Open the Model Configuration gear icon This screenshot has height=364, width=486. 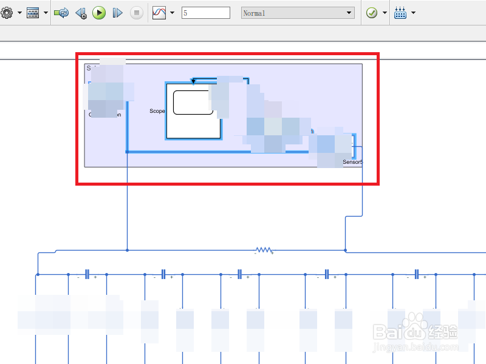(7, 13)
